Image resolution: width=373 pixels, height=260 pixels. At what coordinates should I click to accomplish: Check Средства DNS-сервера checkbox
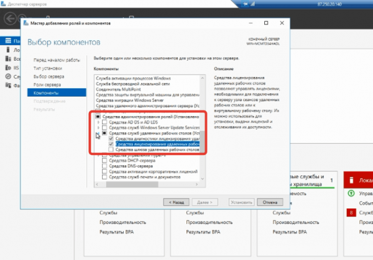[104, 166]
